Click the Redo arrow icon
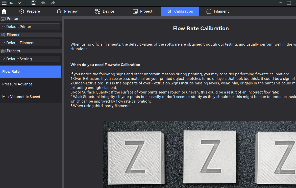Viewport: 296px width, 188px height. [53, 3]
